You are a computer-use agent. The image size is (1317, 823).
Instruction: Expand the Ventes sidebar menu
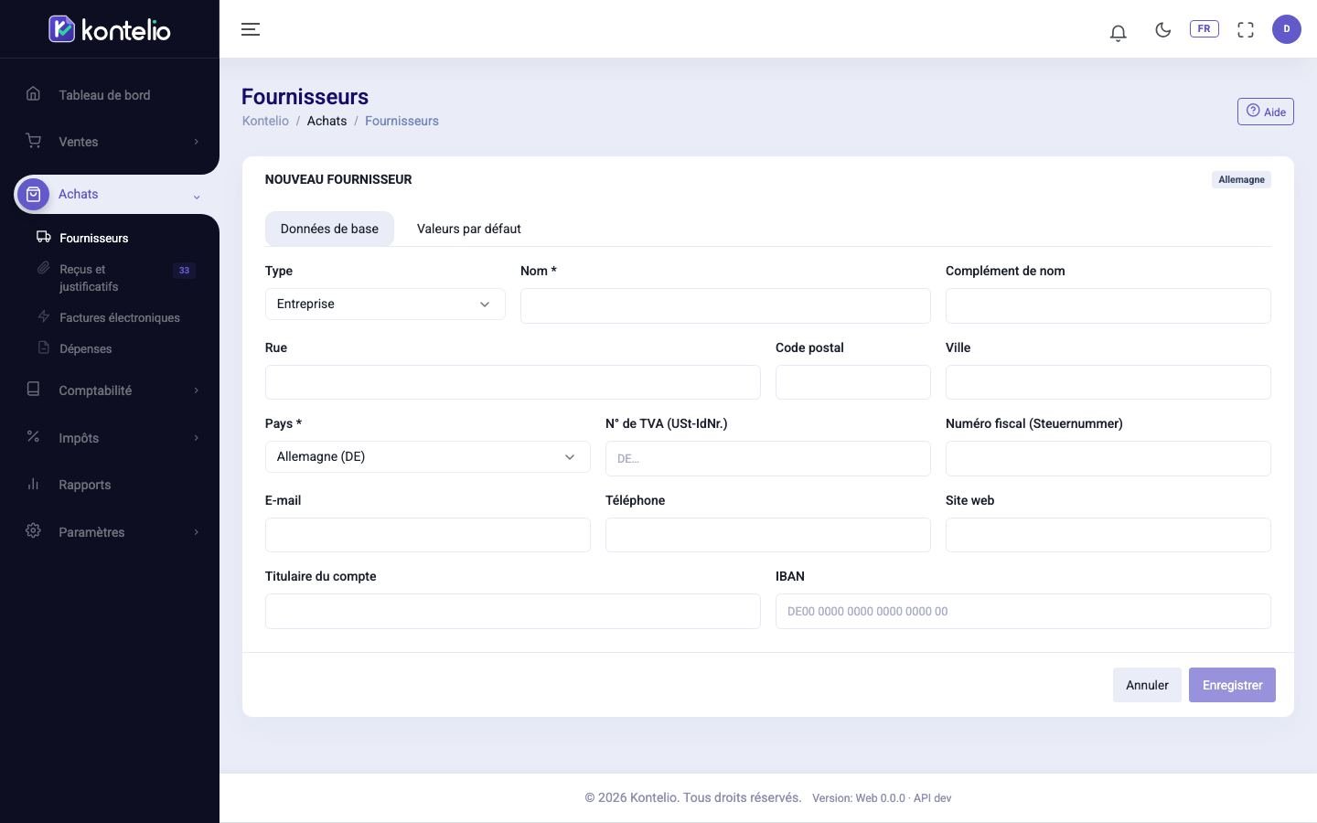(x=110, y=142)
